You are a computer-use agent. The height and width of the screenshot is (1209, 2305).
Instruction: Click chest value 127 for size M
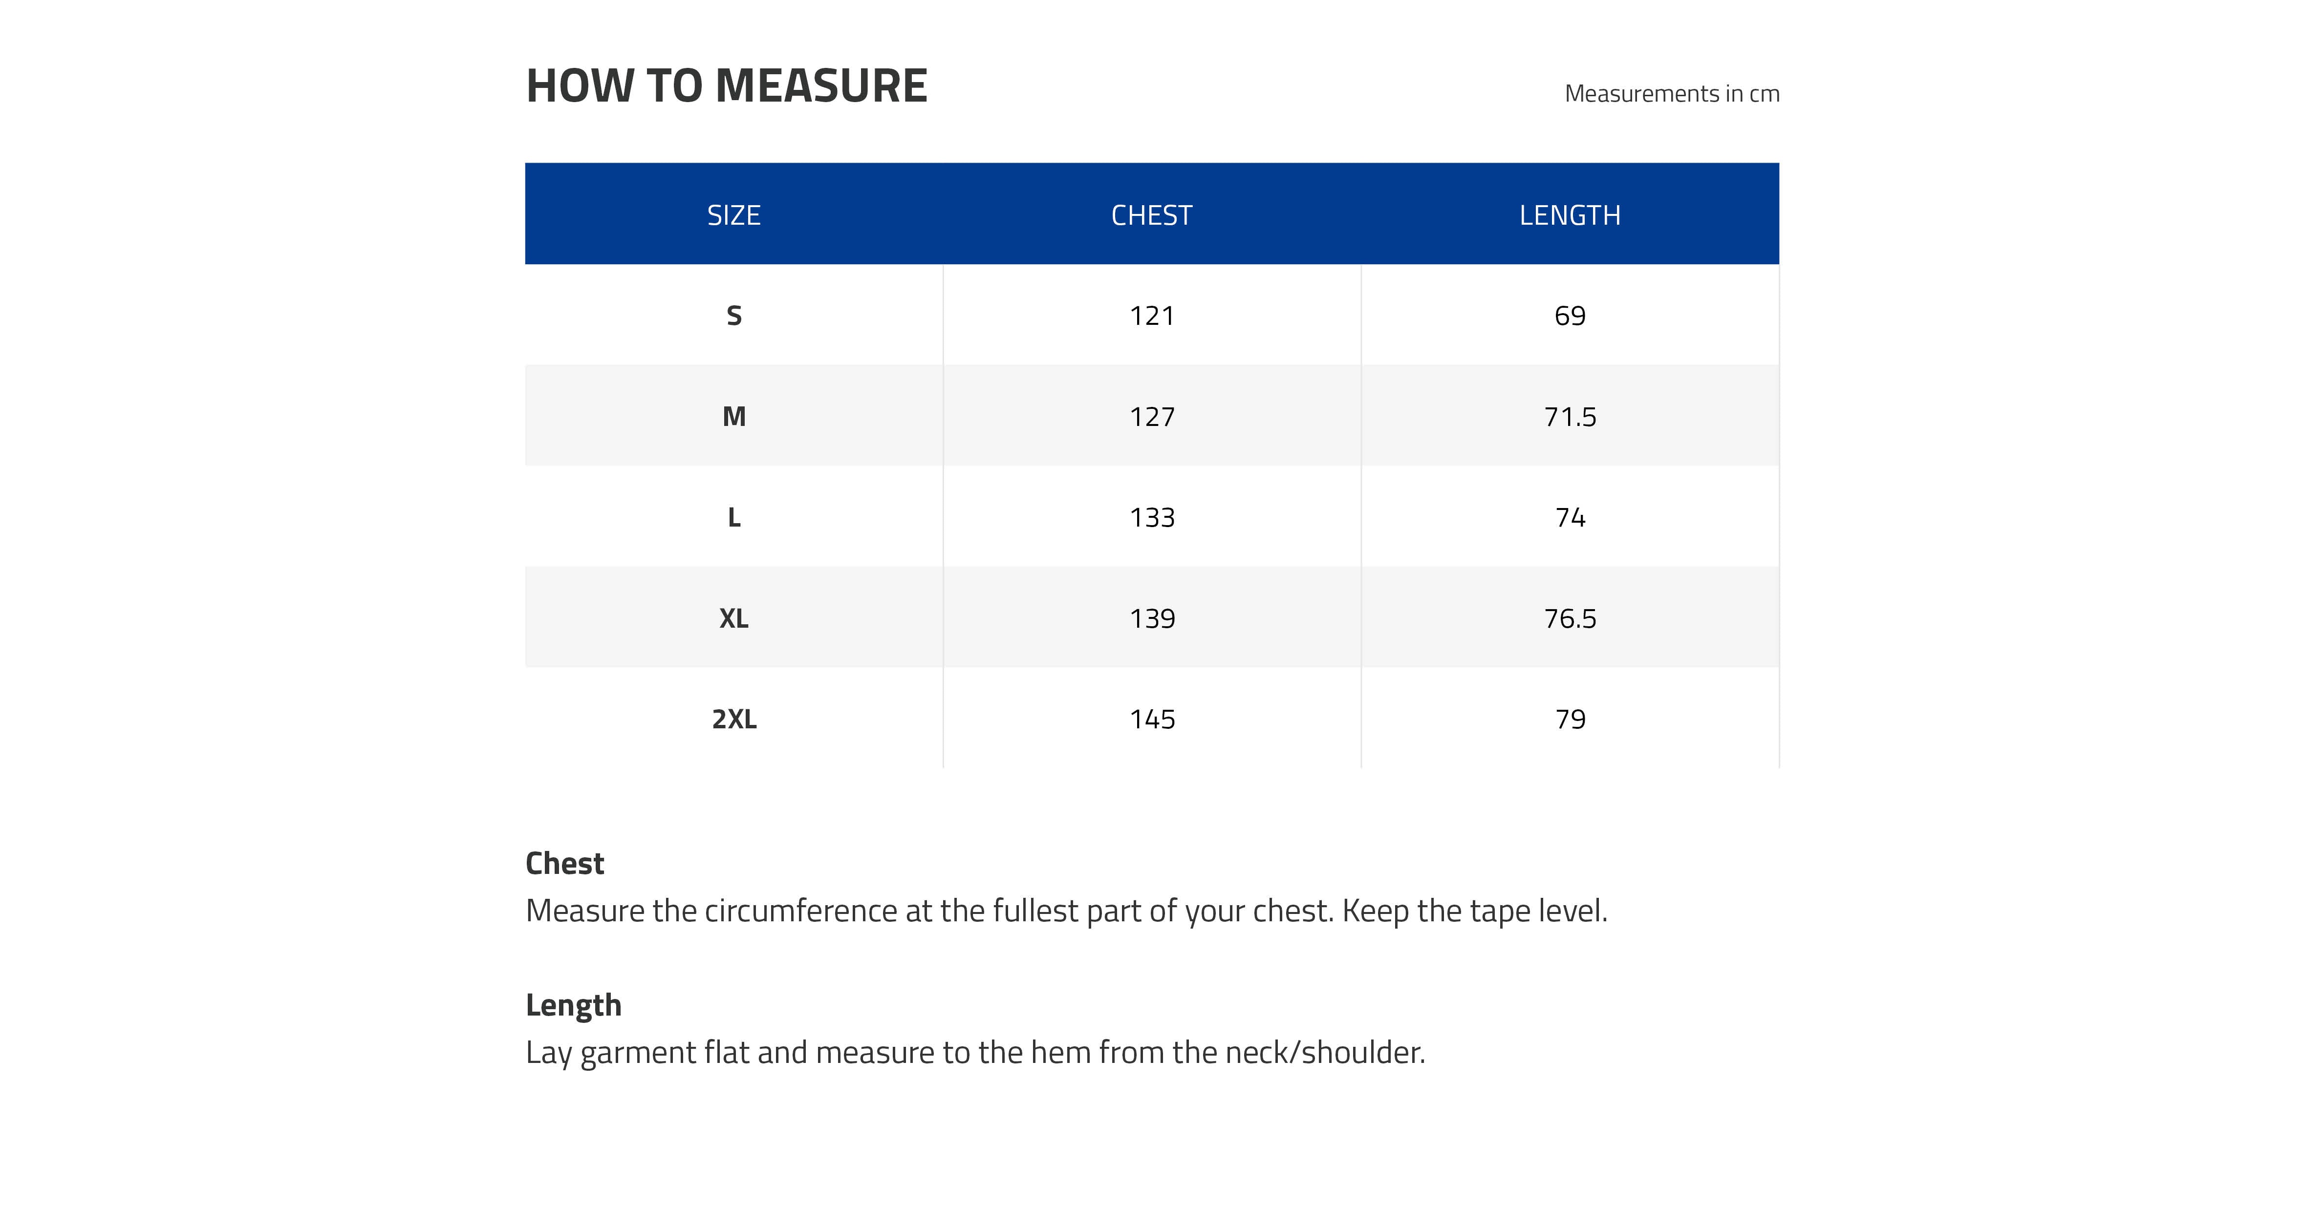click(x=1151, y=417)
